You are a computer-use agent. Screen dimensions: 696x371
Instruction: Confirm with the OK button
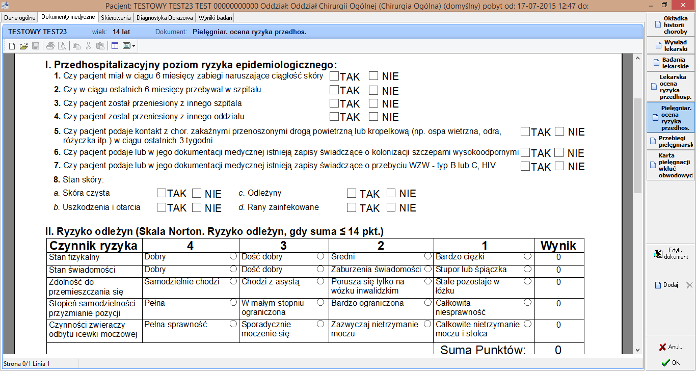[670, 363]
